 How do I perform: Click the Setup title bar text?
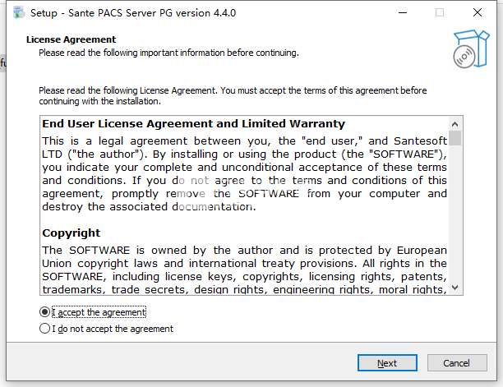pyautogui.click(x=133, y=13)
